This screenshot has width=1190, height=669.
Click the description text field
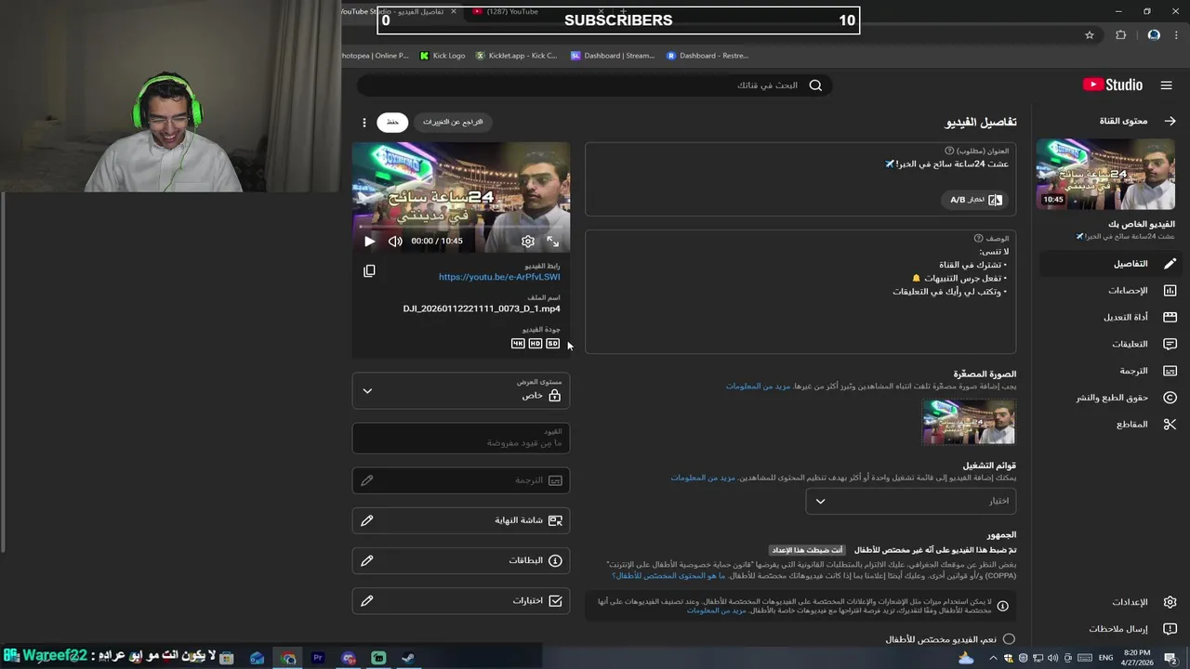(800, 292)
